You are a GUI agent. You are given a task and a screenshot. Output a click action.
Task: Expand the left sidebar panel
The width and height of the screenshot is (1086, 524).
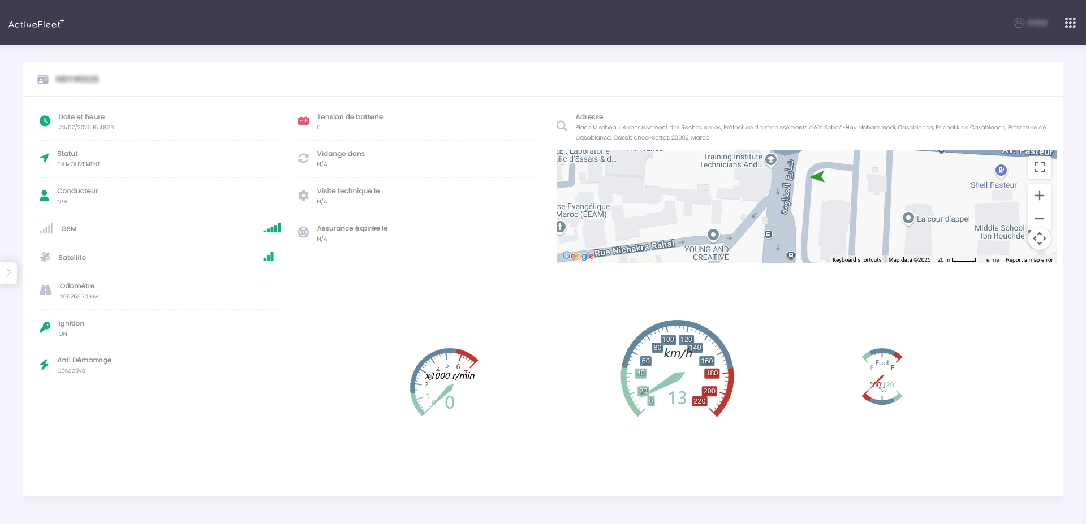[8, 272]
